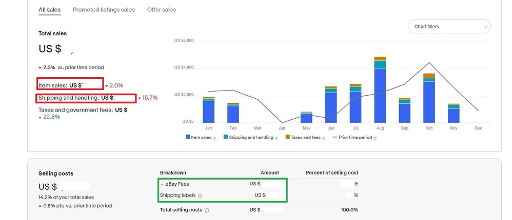
Task: Click the teal Shipping and handling legend swatch
Action: 225,137
